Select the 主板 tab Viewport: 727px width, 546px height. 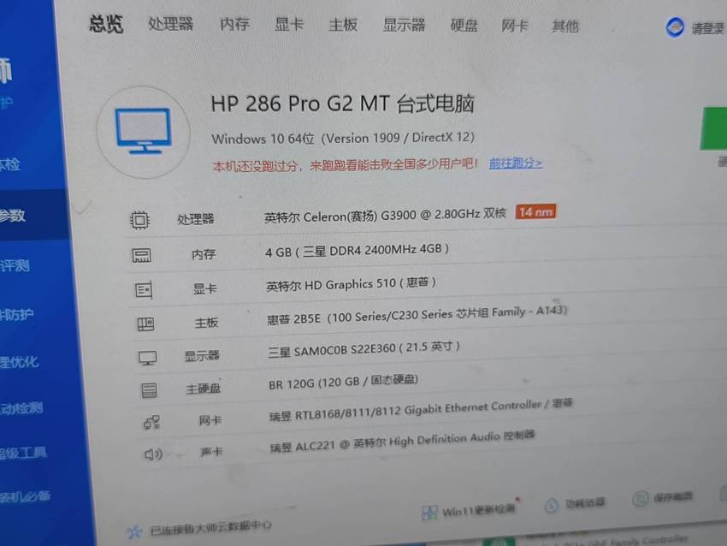pyautogui.click(x=343, y=25)
